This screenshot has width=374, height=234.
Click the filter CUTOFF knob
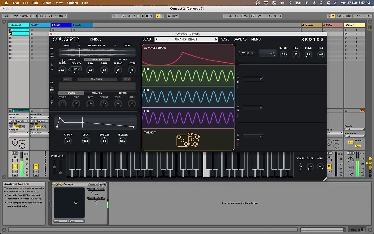click(x=283, y=54)
